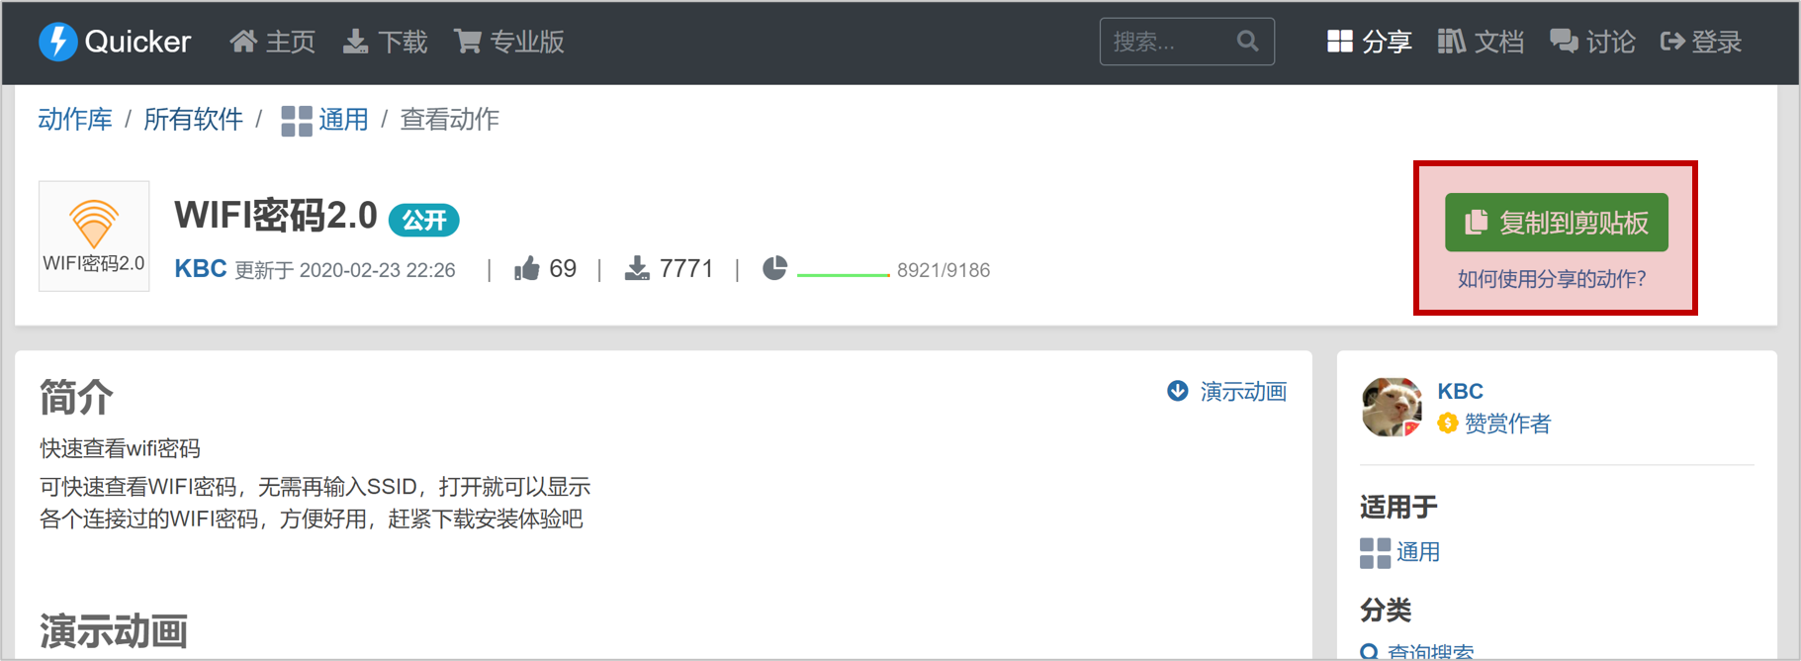Navigate to 所有软件 breadcrumb
Viewport: 1801px width, 661px height.
193,120
